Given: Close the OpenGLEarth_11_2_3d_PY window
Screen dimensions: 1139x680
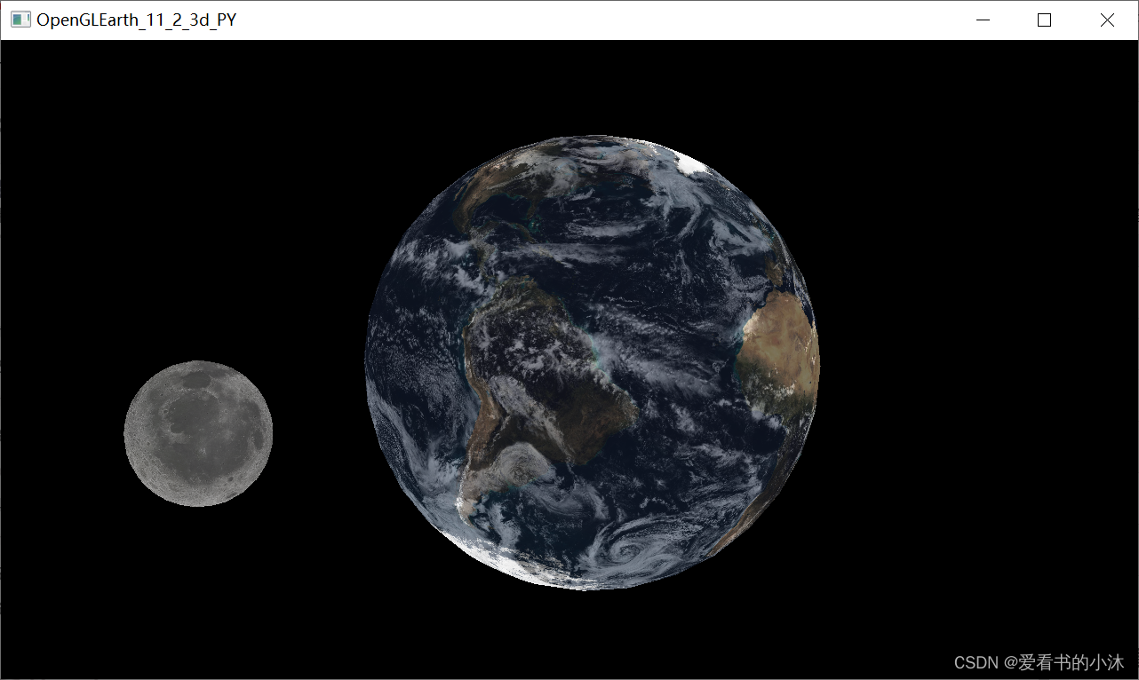Looking at the screenshot, I should tap(1107, 20).
